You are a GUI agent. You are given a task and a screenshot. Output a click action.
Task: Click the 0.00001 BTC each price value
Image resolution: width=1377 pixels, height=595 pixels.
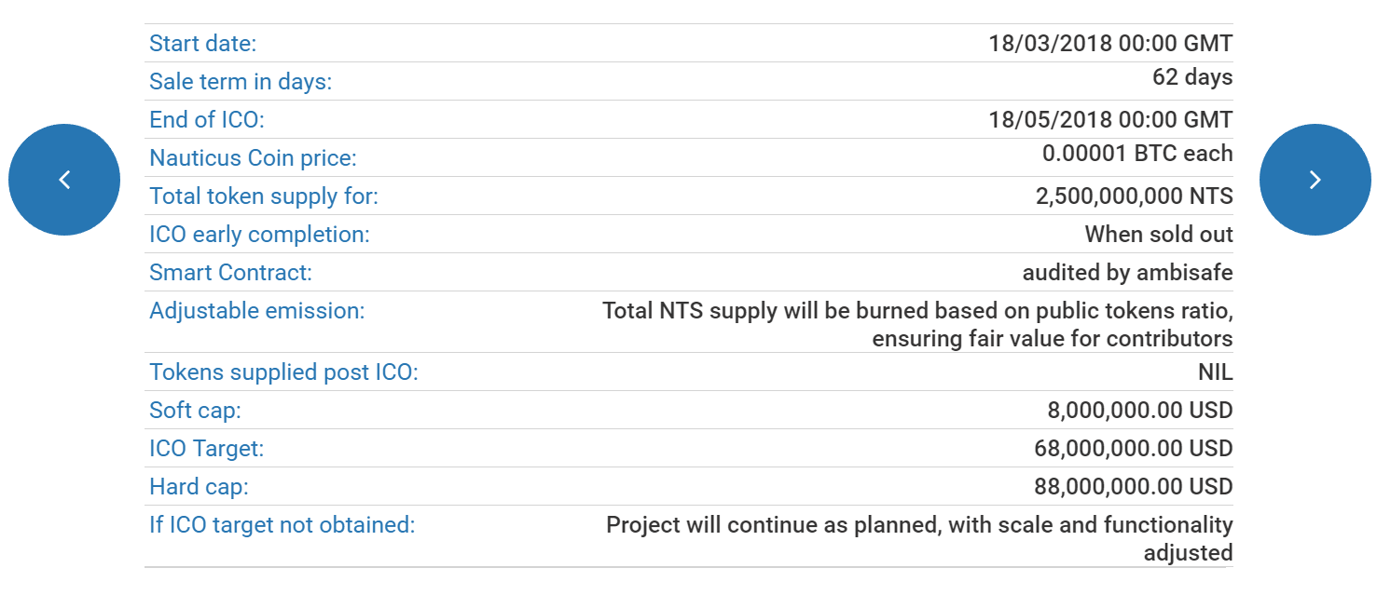point(1137,154)
